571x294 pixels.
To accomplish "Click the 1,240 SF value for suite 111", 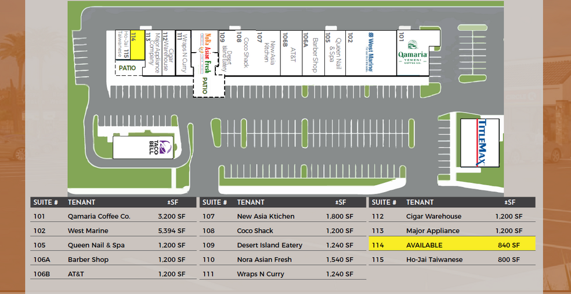I will [x=339, y=274].
